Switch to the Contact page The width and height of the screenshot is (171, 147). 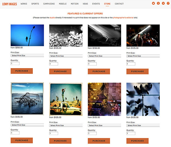click(119, 4)
